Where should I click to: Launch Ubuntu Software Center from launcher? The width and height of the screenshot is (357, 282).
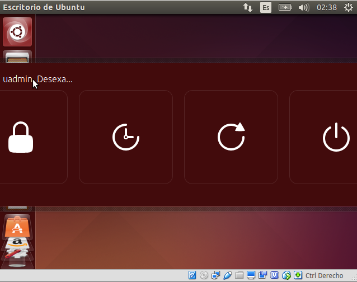coord(17,227)
